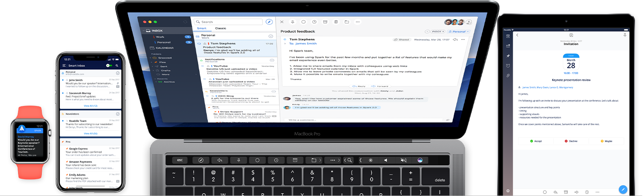The width and height of the screenshot is (643, 196).
Task: Click the compose pencil icon beside the MacBook search field
Action: coord(269,22)
